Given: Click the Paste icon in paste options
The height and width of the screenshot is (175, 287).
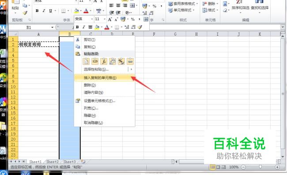Looking at the screenshot, I should [86, 62].
